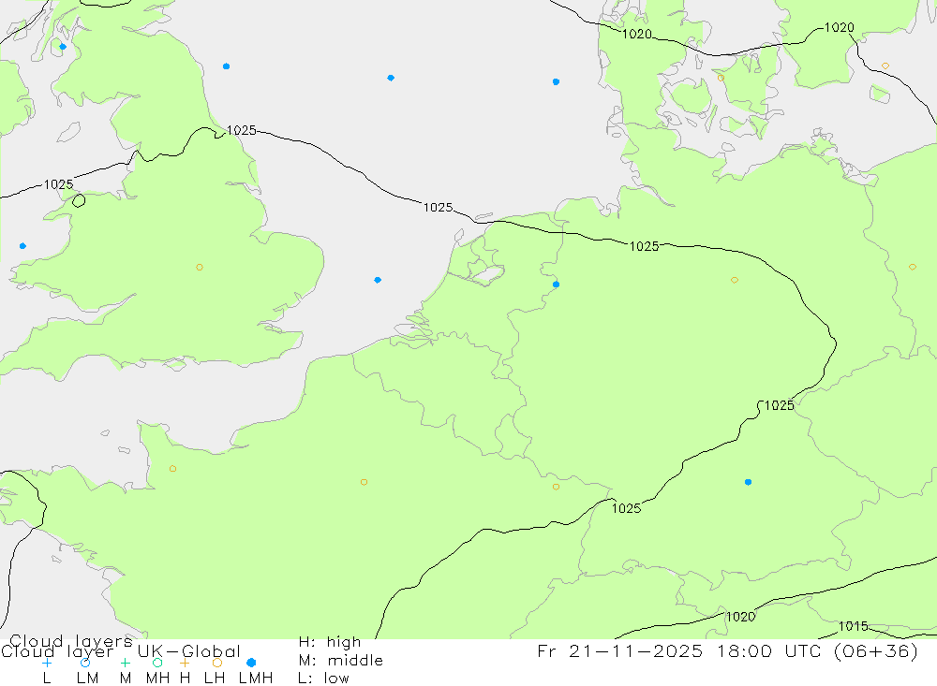The image size is (937, 686).
Task: Click the 1025 label near the Czech border
Action: pos(780,405)
